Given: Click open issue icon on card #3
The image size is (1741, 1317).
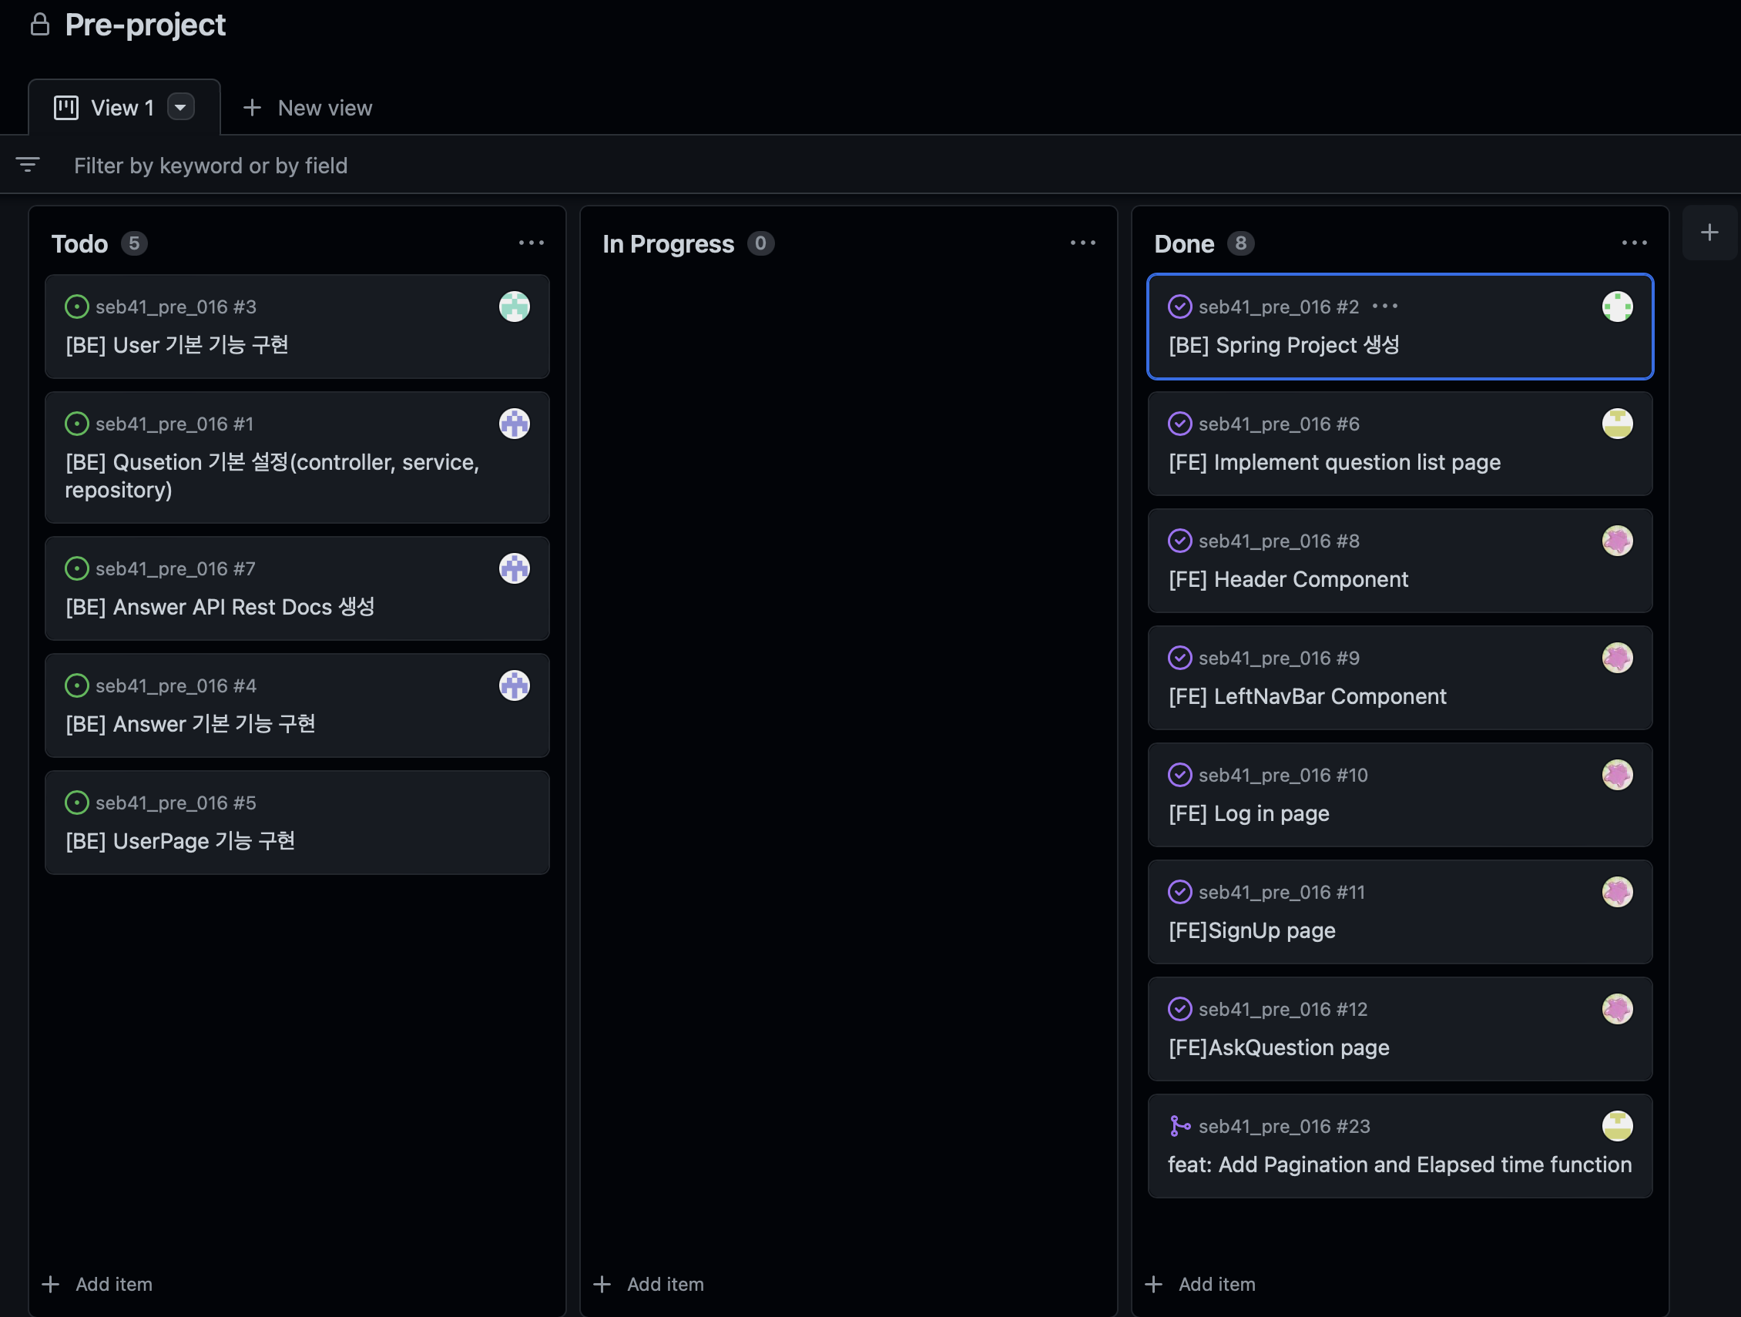Looking at the screenshot, I should pyautogui.click(x=76, y=306).
